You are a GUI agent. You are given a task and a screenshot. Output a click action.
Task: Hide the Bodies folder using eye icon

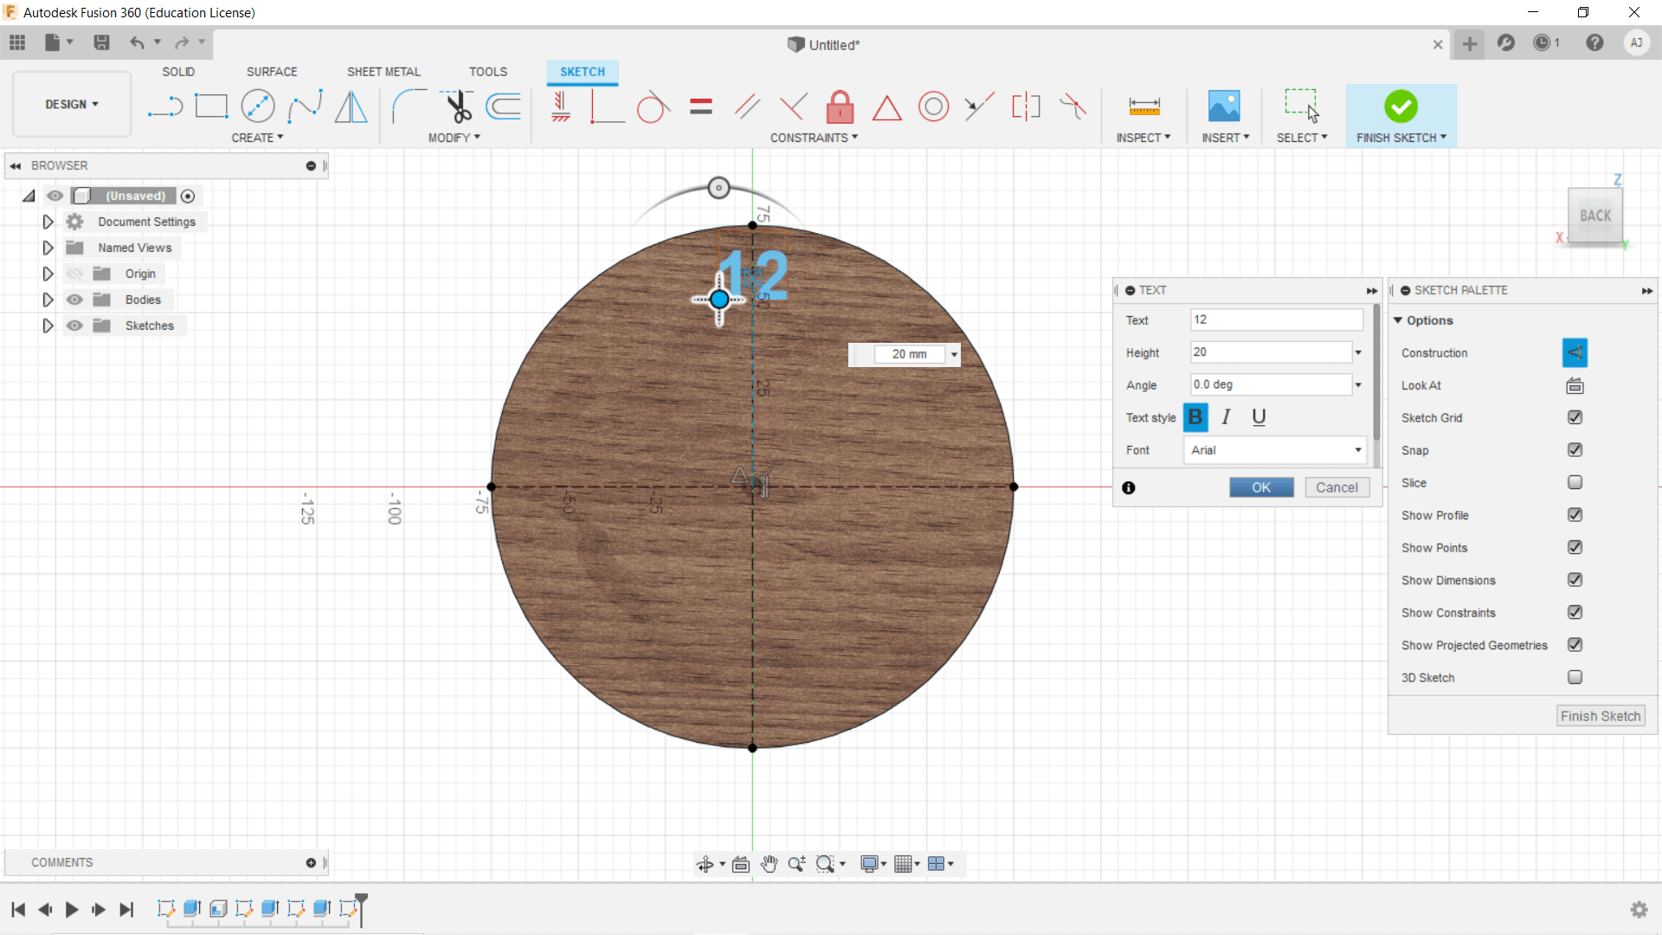pyautogui.click(x=75, y=300)
